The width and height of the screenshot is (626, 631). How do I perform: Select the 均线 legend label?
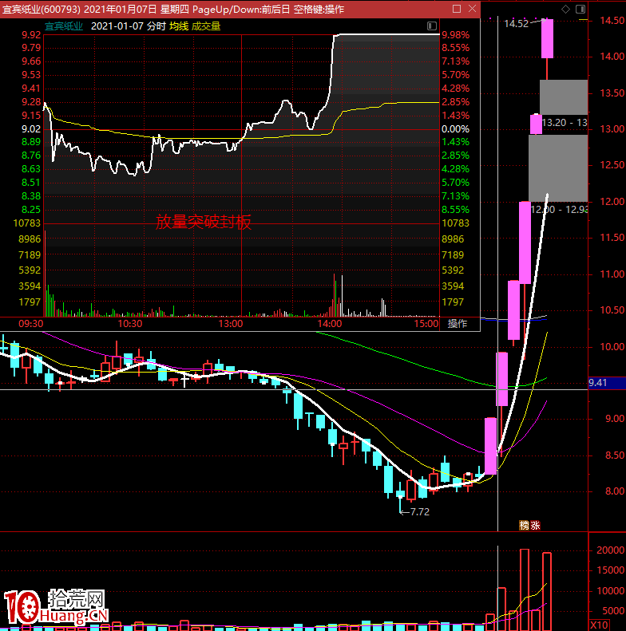[x=179, y=26]
